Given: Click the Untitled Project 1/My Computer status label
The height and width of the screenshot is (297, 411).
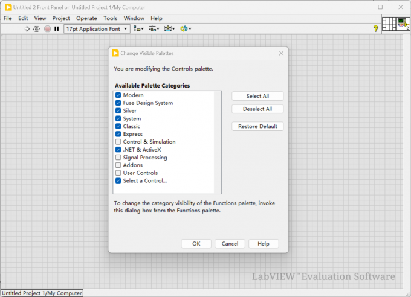Looking at the screenshot, I should [42, 293].
